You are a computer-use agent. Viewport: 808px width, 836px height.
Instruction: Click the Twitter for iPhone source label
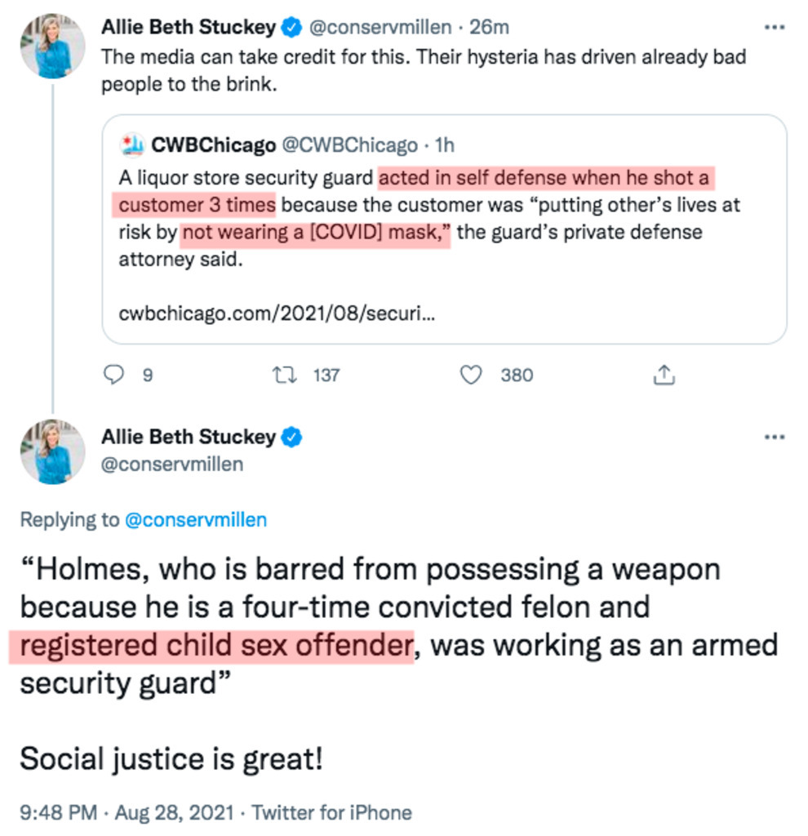click(x=331, y=812)
